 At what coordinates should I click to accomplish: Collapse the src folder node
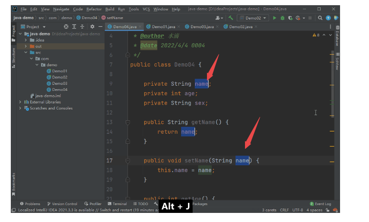pos(25,52)
